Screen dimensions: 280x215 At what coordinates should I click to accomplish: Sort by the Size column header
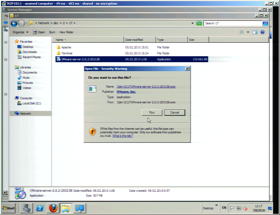click(198, 40)
